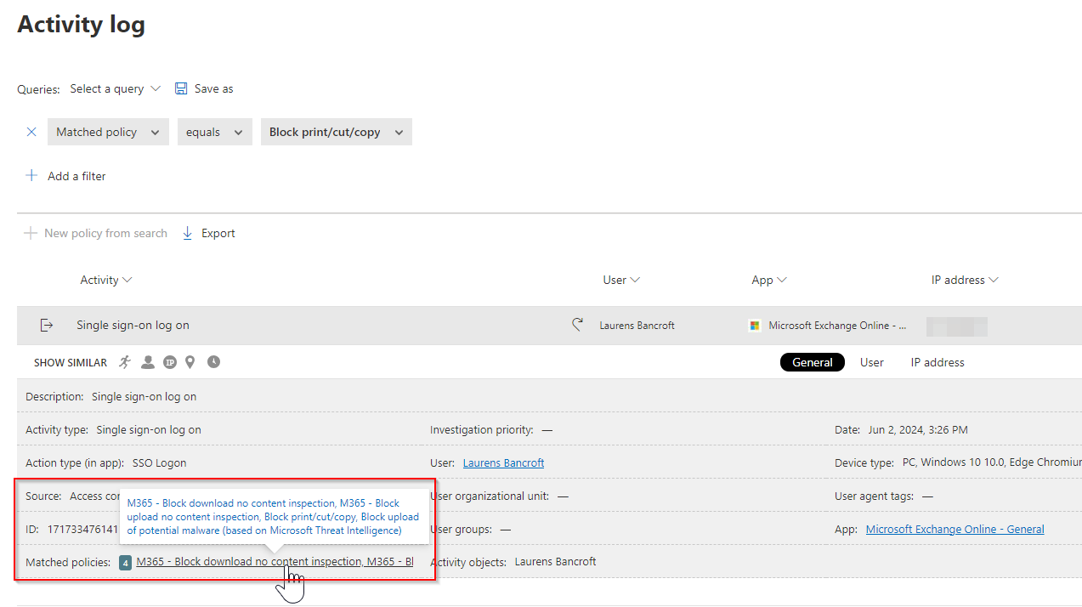Click Add a filter
The height and width of the screenshot is (607, 1082).
66,176
